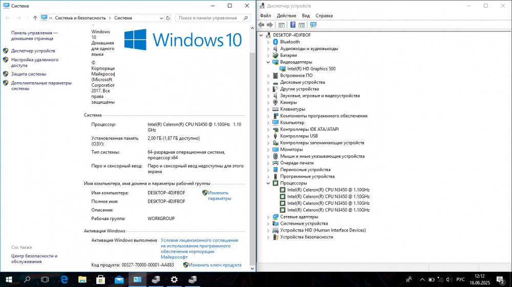Click Настройка удаленного доступа link
Screen dimensions: 512x287
pos(34,62)
